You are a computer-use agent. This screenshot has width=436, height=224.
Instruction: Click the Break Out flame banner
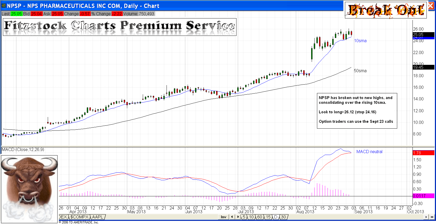pos(386,10)
